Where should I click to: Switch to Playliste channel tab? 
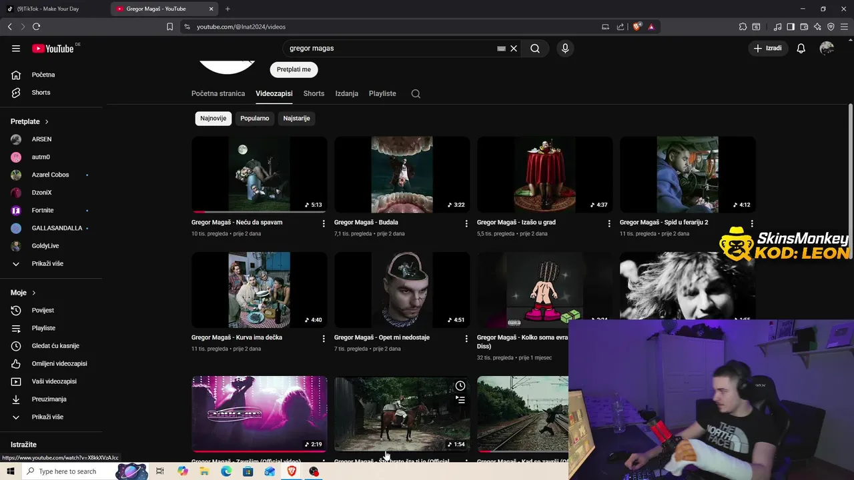(382, 93)
